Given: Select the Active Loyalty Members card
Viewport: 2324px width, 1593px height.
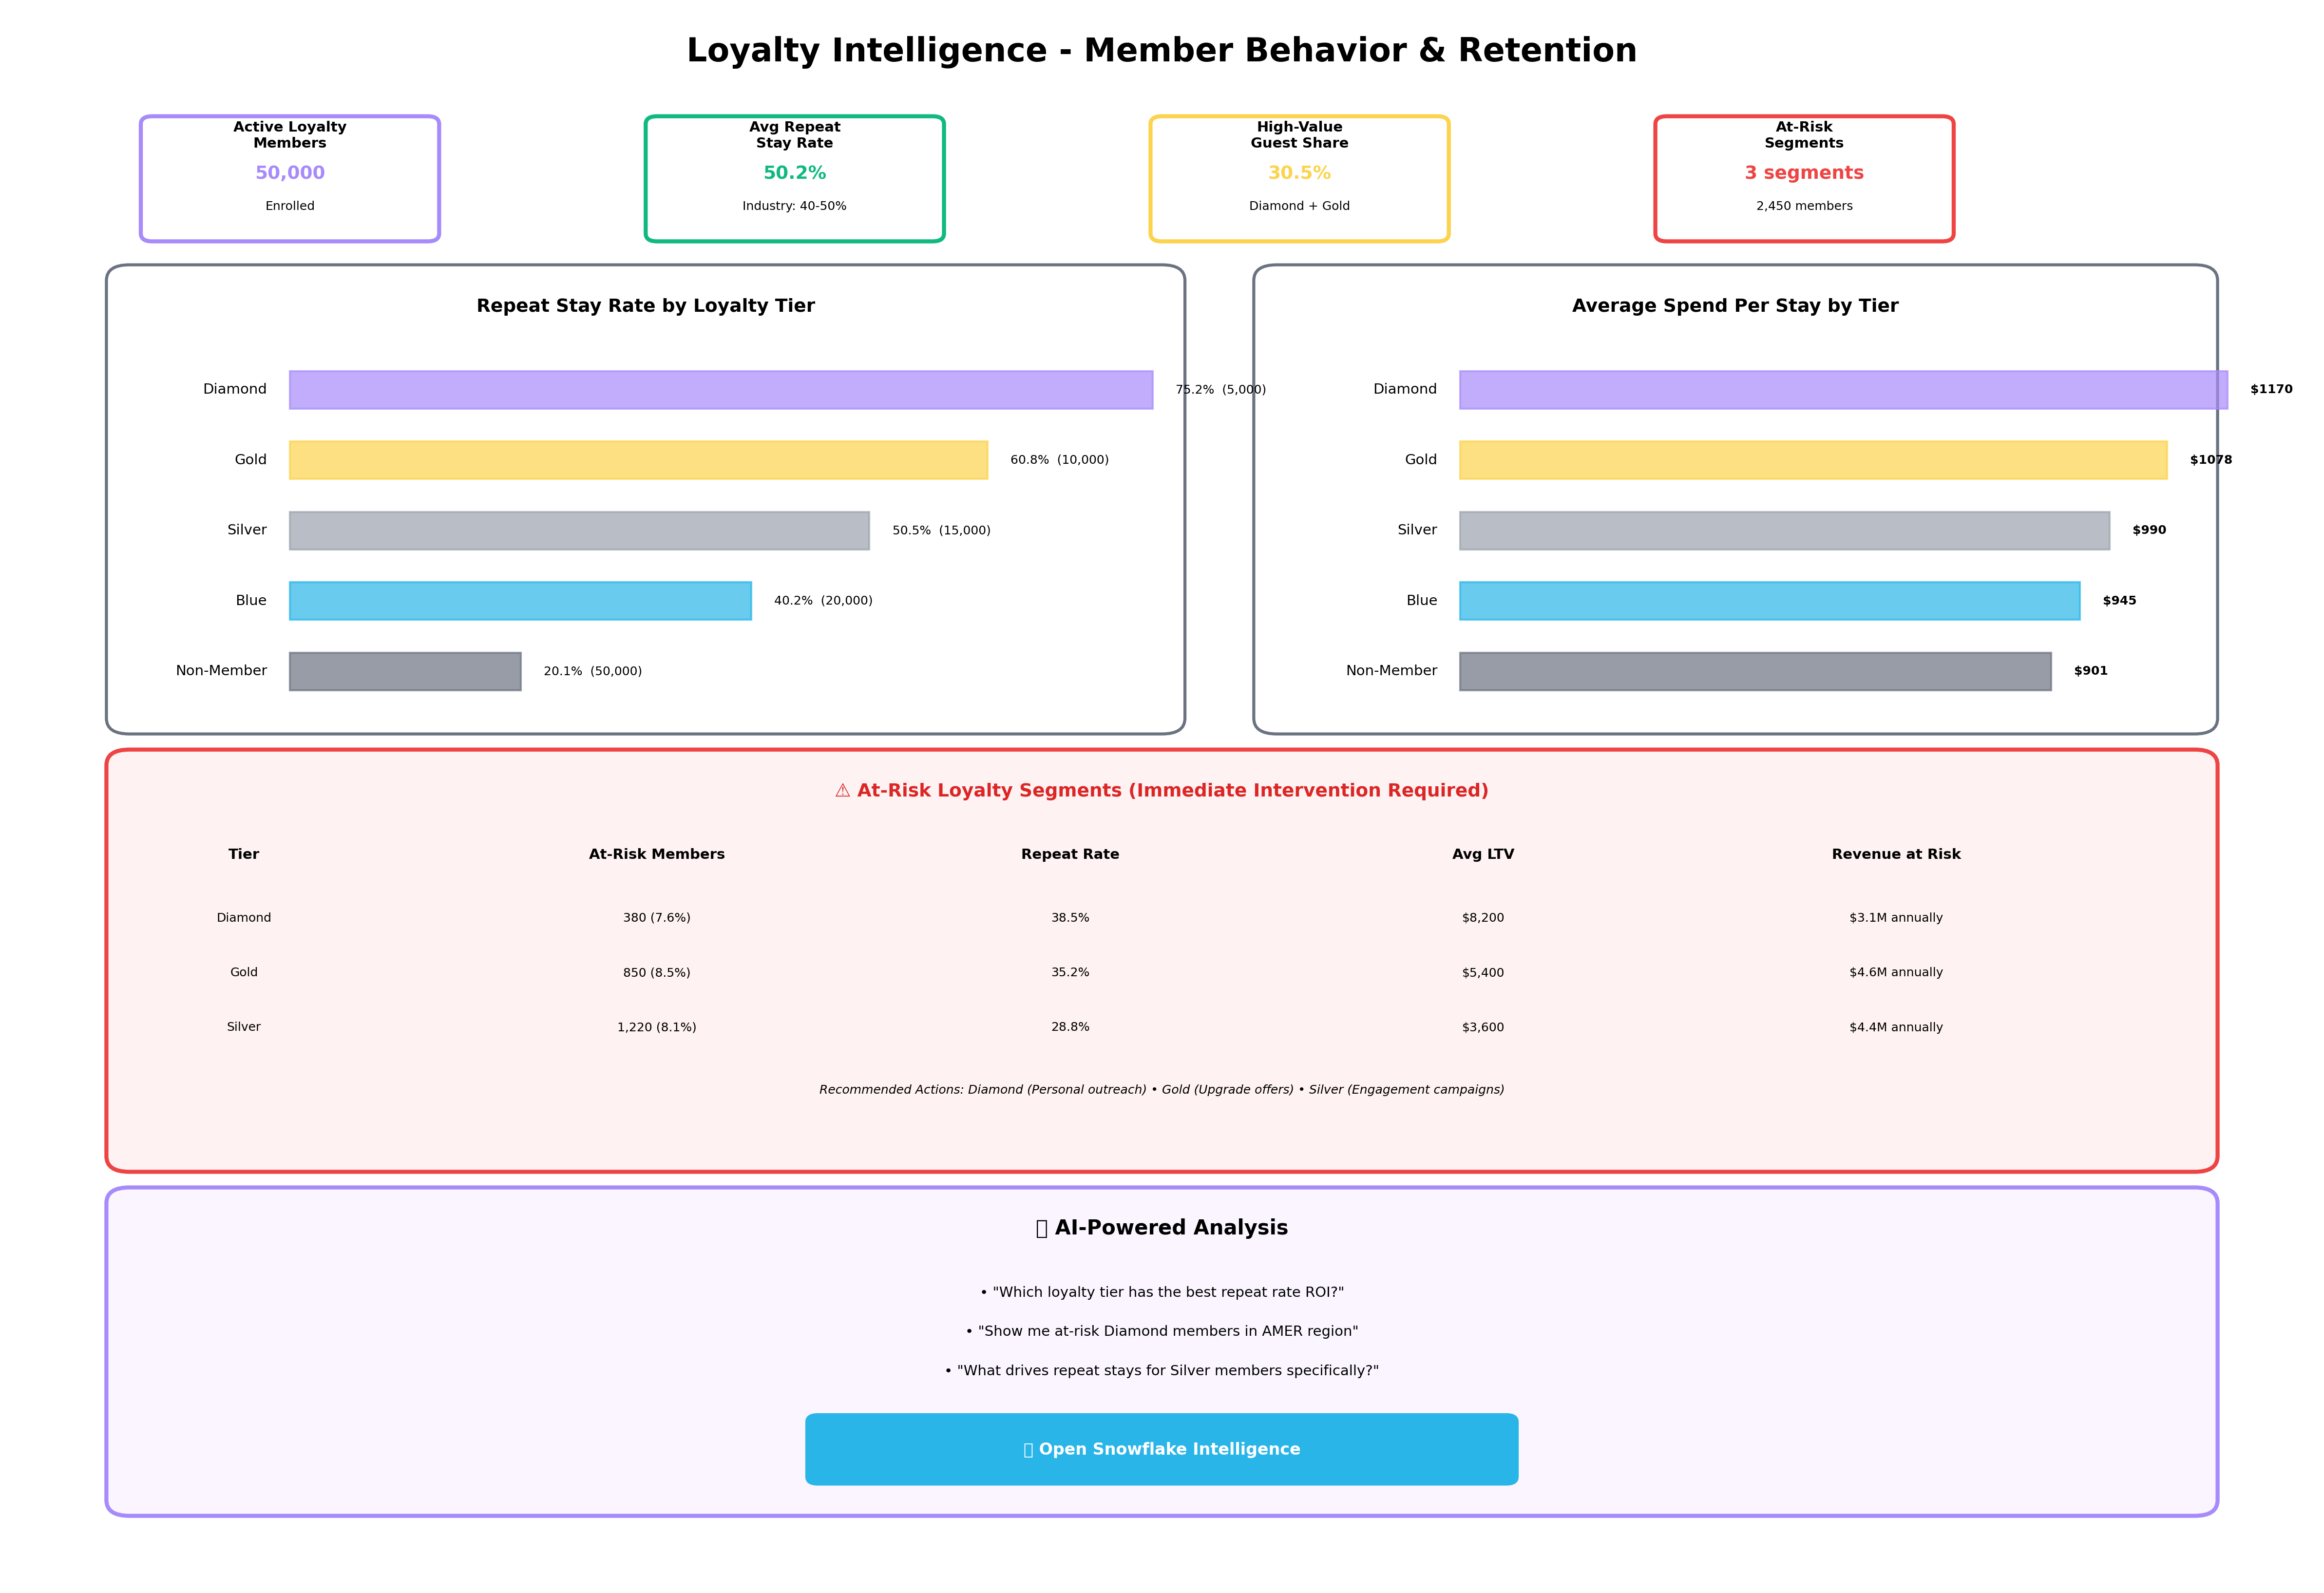Looking at the screenshot, I should [x=290, y=179].
